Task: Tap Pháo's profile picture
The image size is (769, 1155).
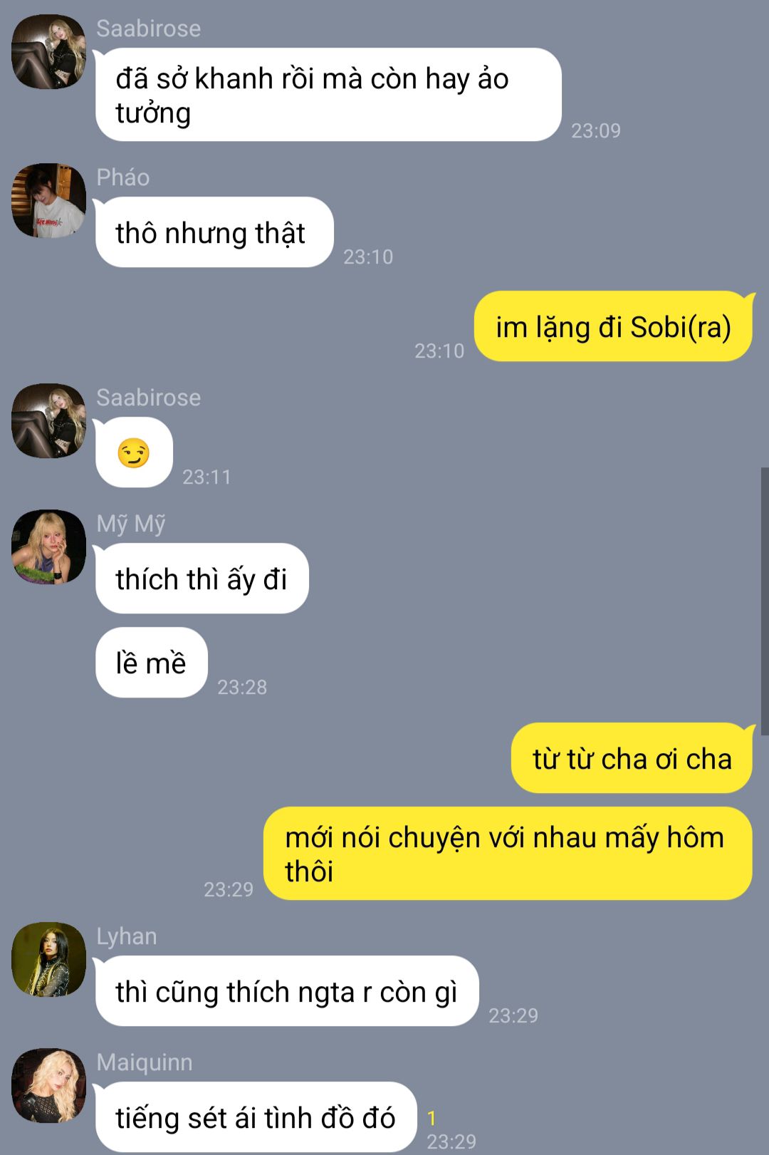Action: pyautogui.click(x=48, y=201)
